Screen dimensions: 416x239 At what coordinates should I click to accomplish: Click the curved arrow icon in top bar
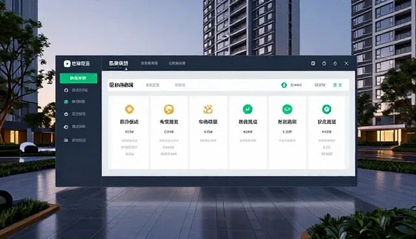click(335, 64)
